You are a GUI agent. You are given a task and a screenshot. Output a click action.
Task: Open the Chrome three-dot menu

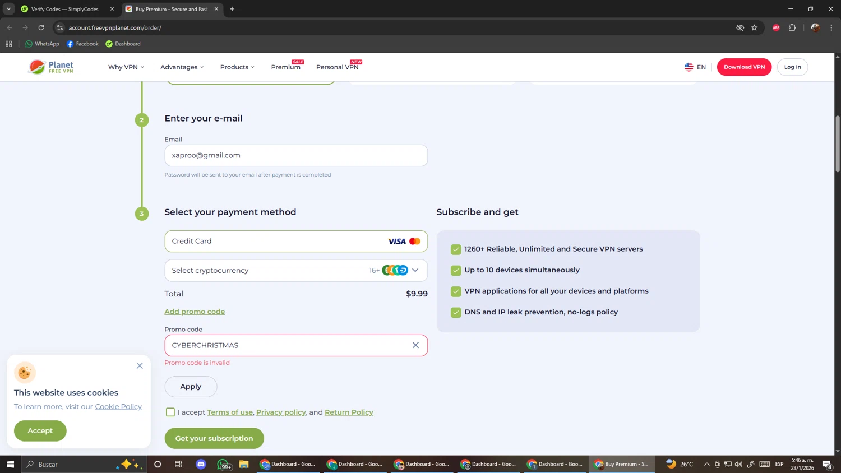(831, 27)
